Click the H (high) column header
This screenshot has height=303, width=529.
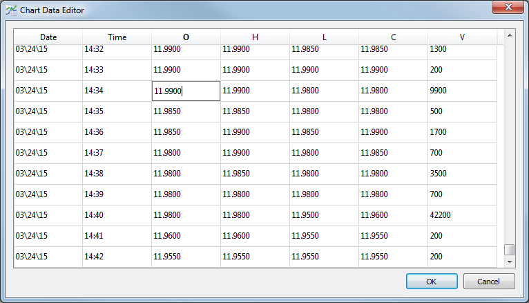pos(255,37)
